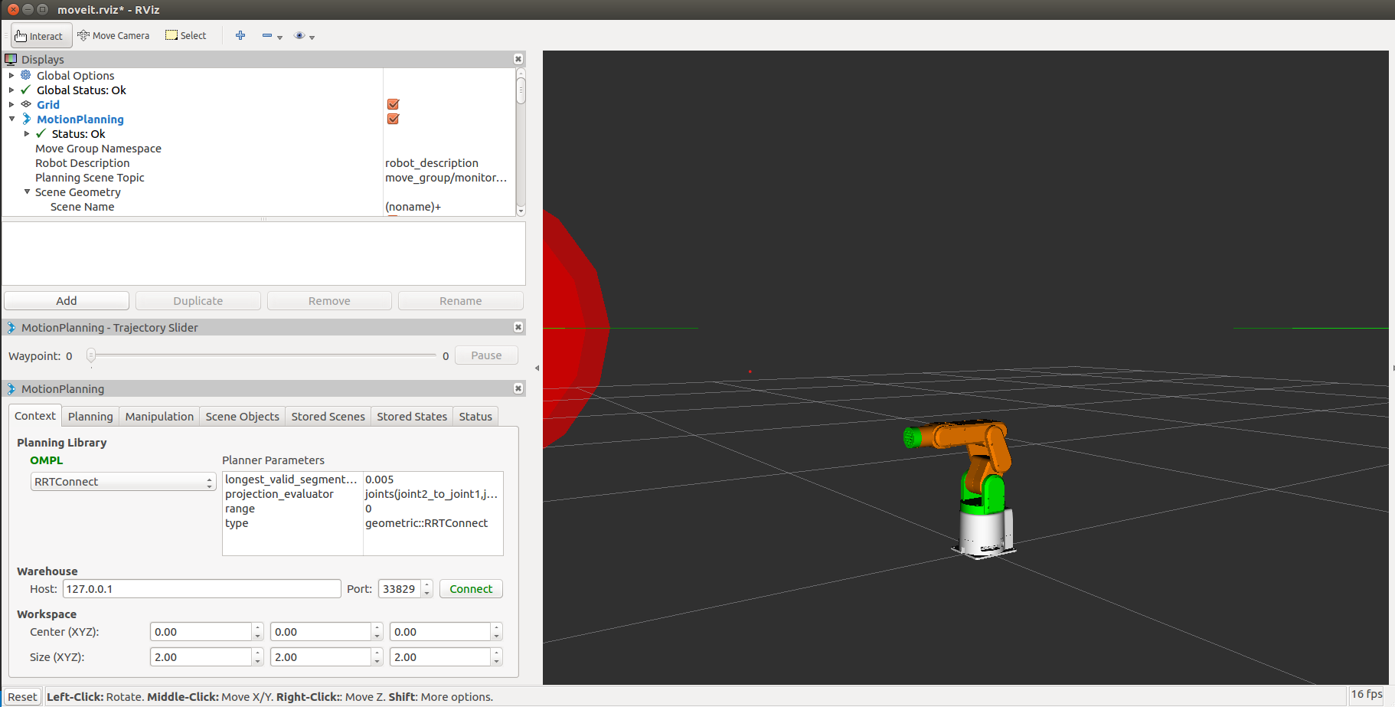The width and height of the screenshot is (1395, 707).
Task: Click the Warehouse Host input field
Action: click(x=201, y=589)
